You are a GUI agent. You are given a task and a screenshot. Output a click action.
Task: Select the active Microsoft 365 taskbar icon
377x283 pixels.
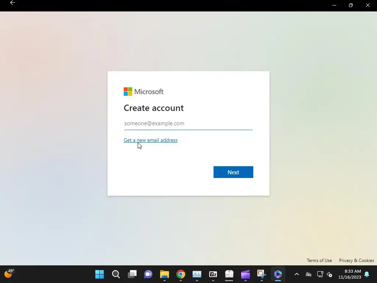278,274
